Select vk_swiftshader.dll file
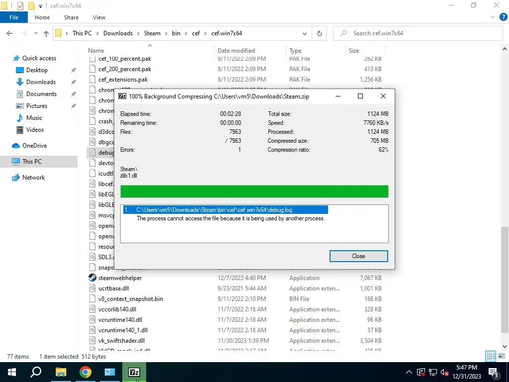The height and width of the screenshot is (382, 509). (121, 340)
